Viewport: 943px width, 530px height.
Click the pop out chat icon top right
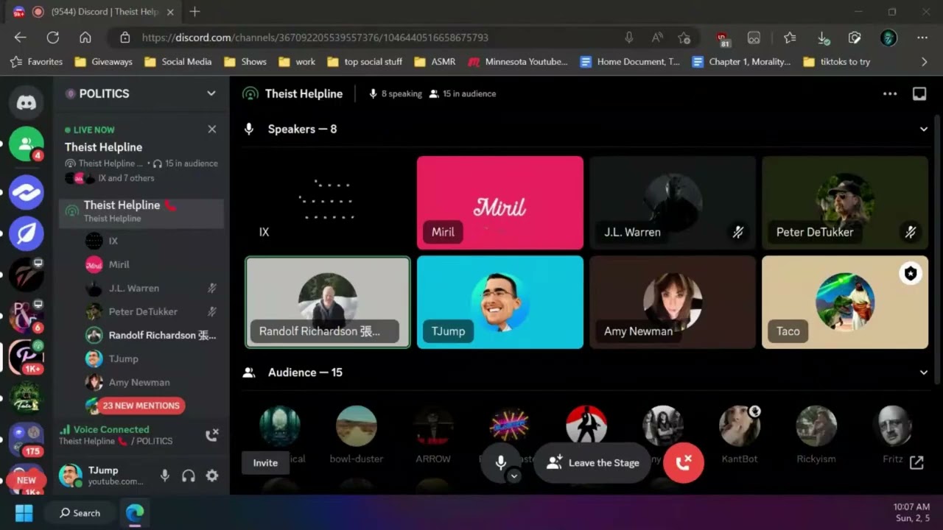coord(919,93)
